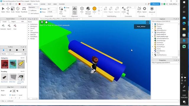Open the Toolbox Creations lightbulb tab
The width and height of the screenshot is (189, 106).
click(x=24, y=50)
